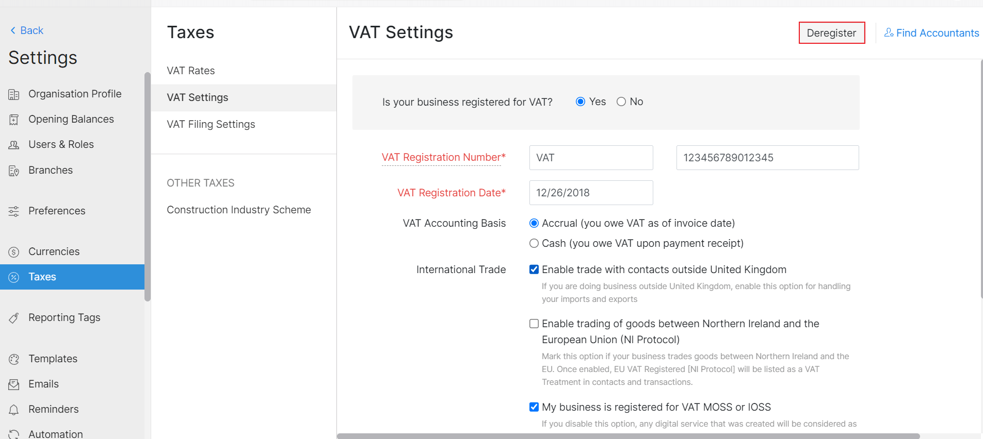Screen dimensions: 983x439
Task: Click the Deregister button
Action: pyautogui.click(x=831, y=32)
